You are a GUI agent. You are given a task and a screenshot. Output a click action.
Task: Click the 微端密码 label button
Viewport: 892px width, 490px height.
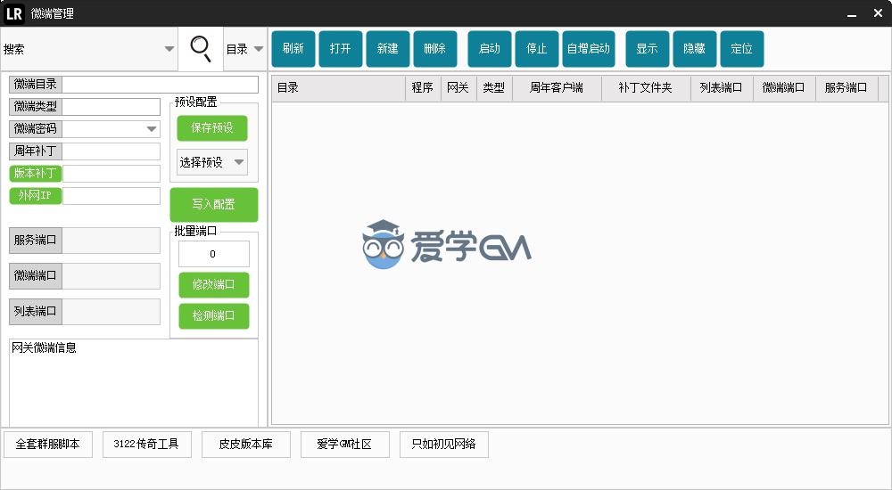(x=36, y=129)
